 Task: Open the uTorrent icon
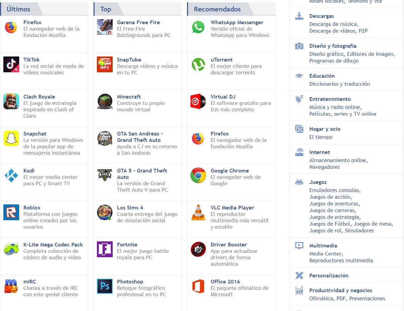point(198,65)
